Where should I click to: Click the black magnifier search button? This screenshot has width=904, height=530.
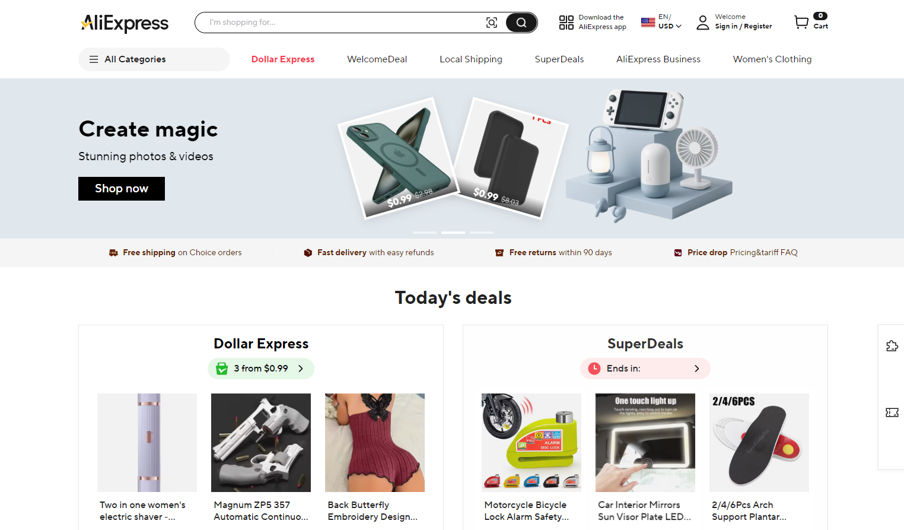point(521,23)
